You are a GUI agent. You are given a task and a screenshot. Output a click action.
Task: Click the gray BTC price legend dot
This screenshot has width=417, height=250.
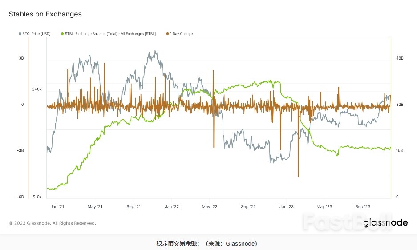tap(20, 34)
